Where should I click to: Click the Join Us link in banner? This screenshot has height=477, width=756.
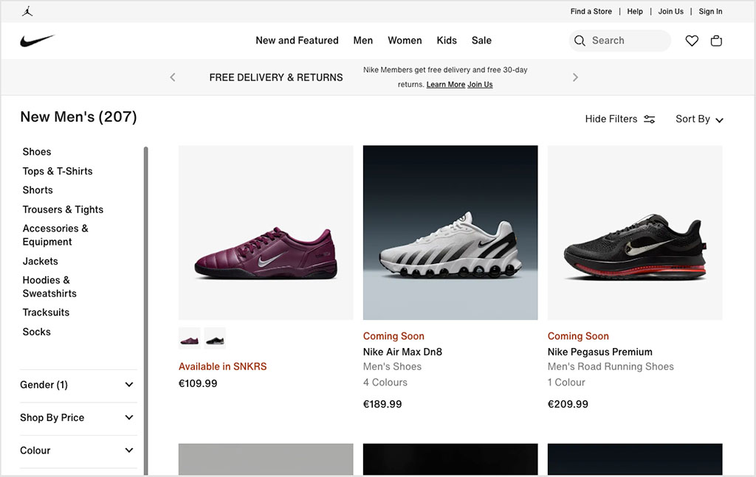click(480, 84)
